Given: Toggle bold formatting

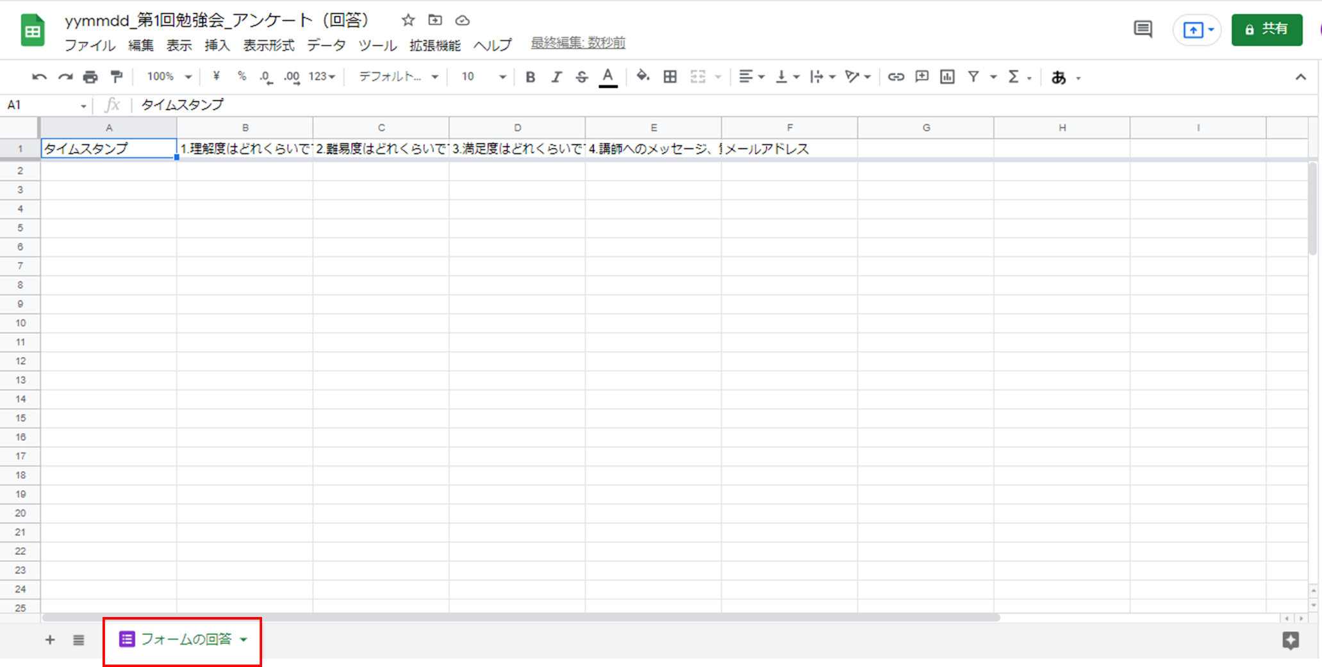Looking at the screenshot, I should 529,76.
